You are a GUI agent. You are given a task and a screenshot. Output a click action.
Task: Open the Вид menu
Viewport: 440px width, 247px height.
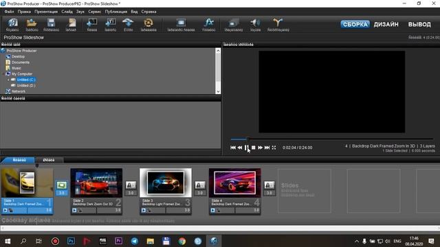tap(134, 12)
